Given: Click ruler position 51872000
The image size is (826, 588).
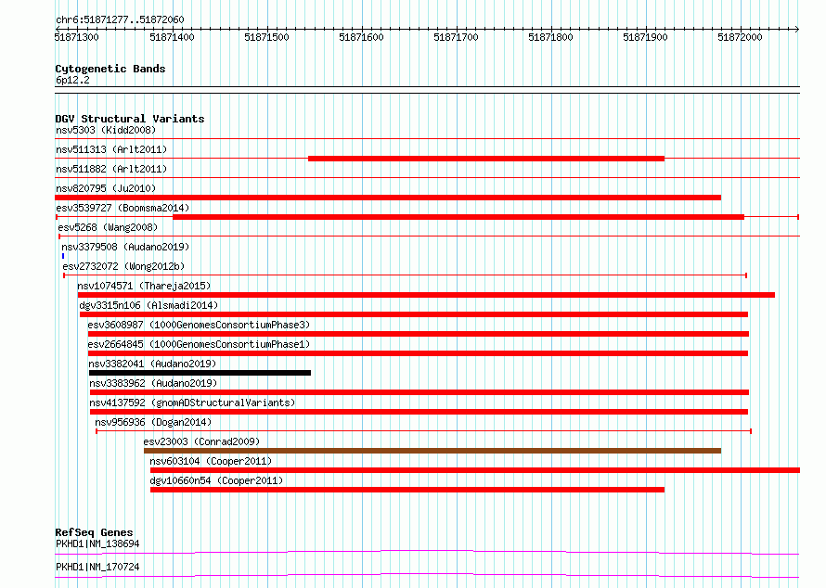Looking at the screenshot, I should point(740,37).
